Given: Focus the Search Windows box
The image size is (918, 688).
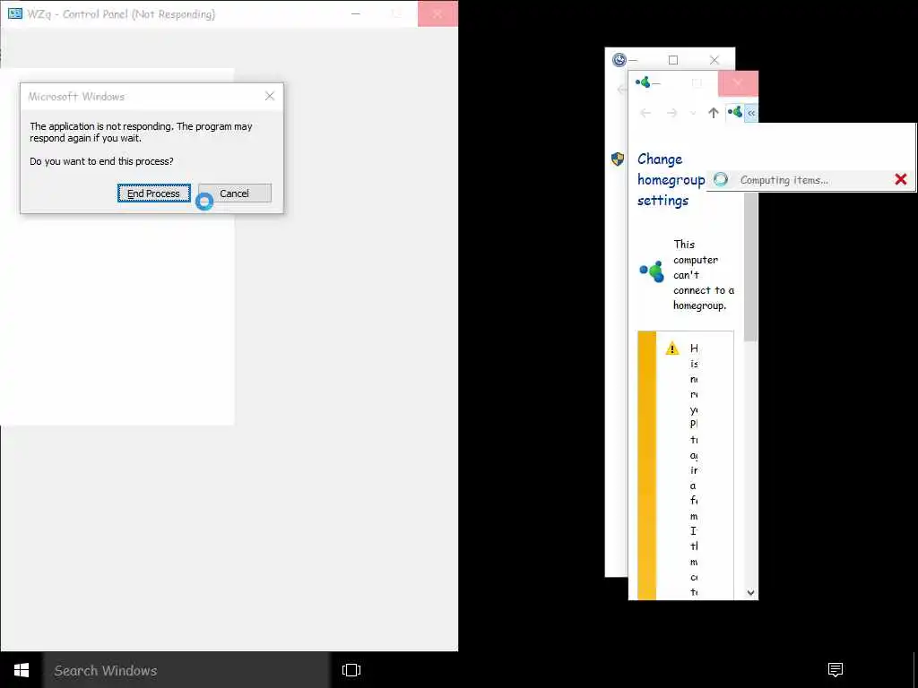Looking at the screenshot, I should 186,670.
